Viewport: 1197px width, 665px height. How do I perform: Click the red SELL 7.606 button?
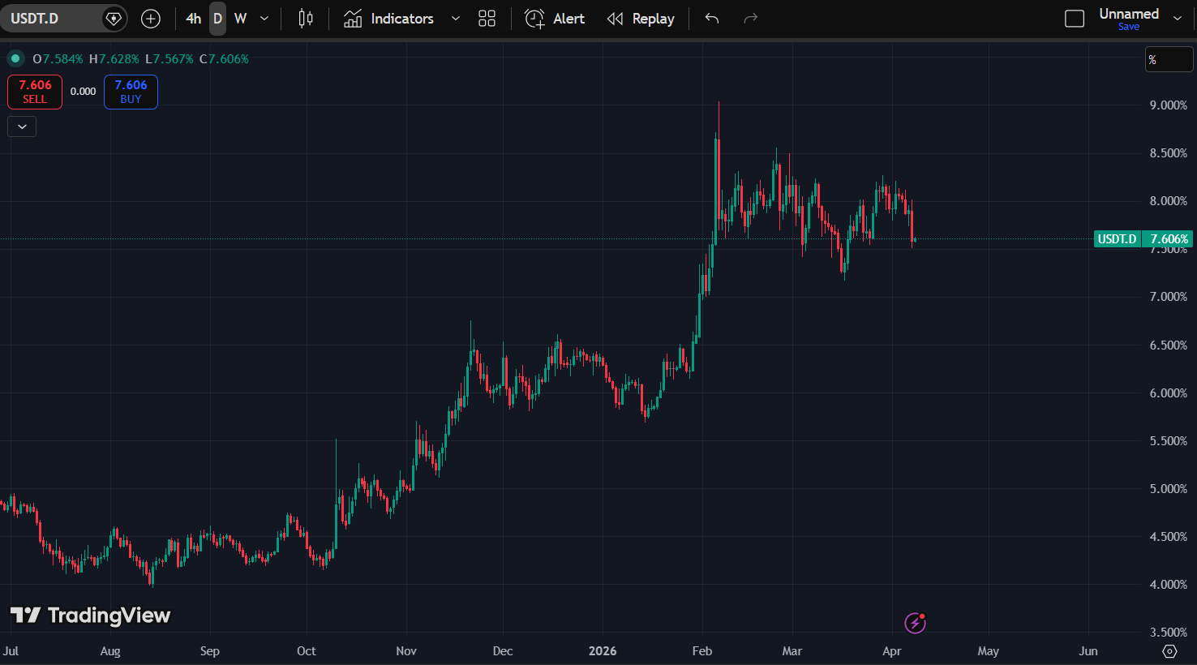coord(35,92)
